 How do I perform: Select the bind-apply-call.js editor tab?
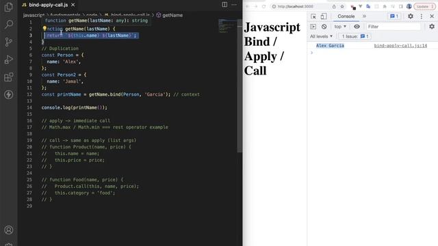49,5
